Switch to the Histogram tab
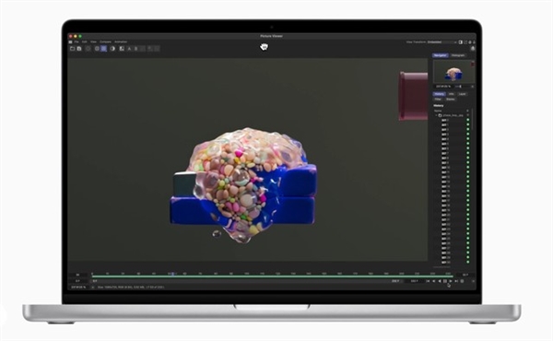 458,55
